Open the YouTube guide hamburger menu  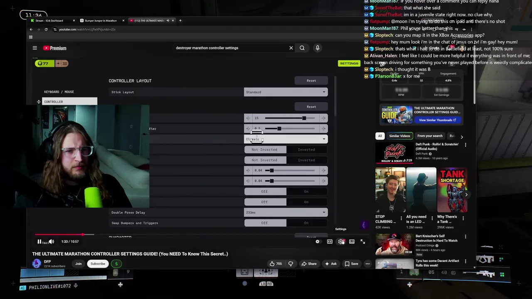click(x=35, y=48)
